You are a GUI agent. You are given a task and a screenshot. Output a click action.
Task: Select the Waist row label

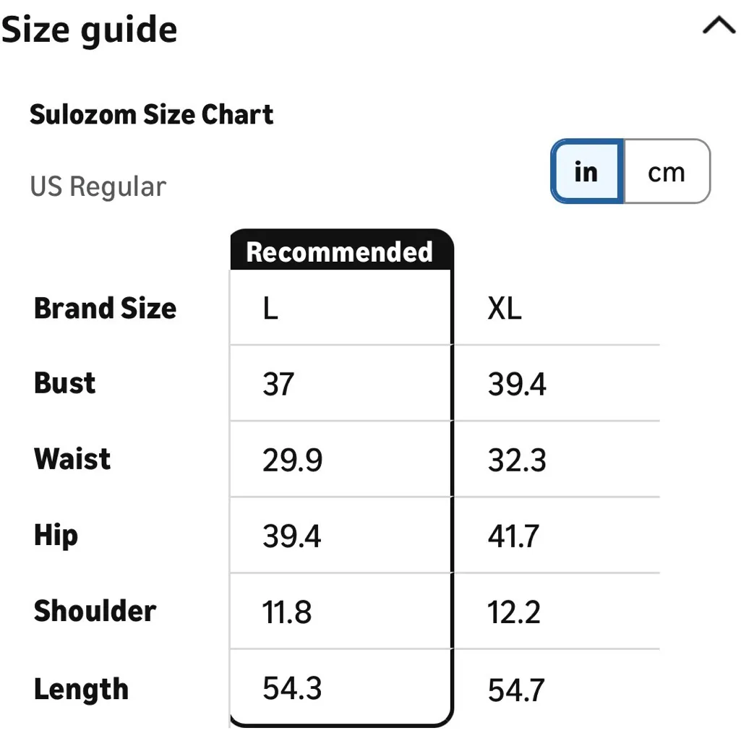click(x=72, y=460)
